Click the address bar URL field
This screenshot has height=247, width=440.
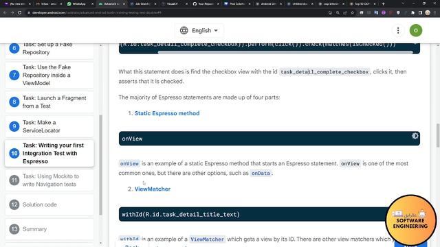[x=177, y=12]
